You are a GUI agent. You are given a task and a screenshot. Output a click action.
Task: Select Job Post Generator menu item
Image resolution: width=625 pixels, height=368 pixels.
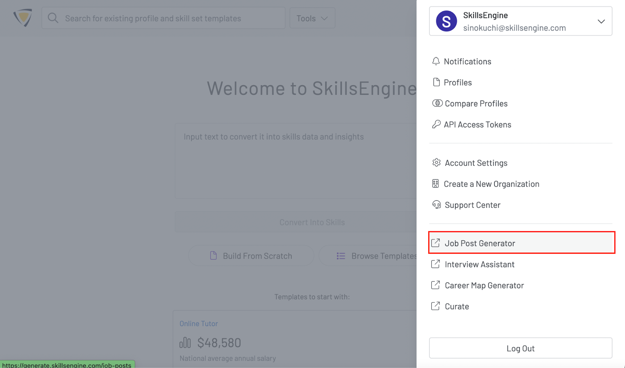coord(480,243)
